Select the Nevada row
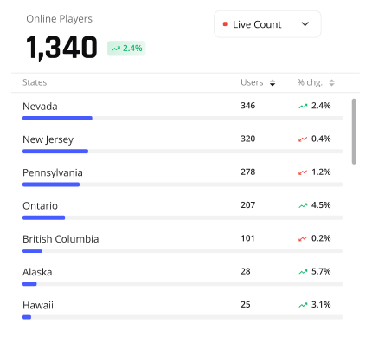Image resolution: width=372 pixels, height=350 pixels. coord(183,111)
